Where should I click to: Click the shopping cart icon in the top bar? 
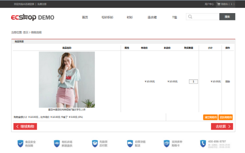pyautogui.click(x=218, y=4)
